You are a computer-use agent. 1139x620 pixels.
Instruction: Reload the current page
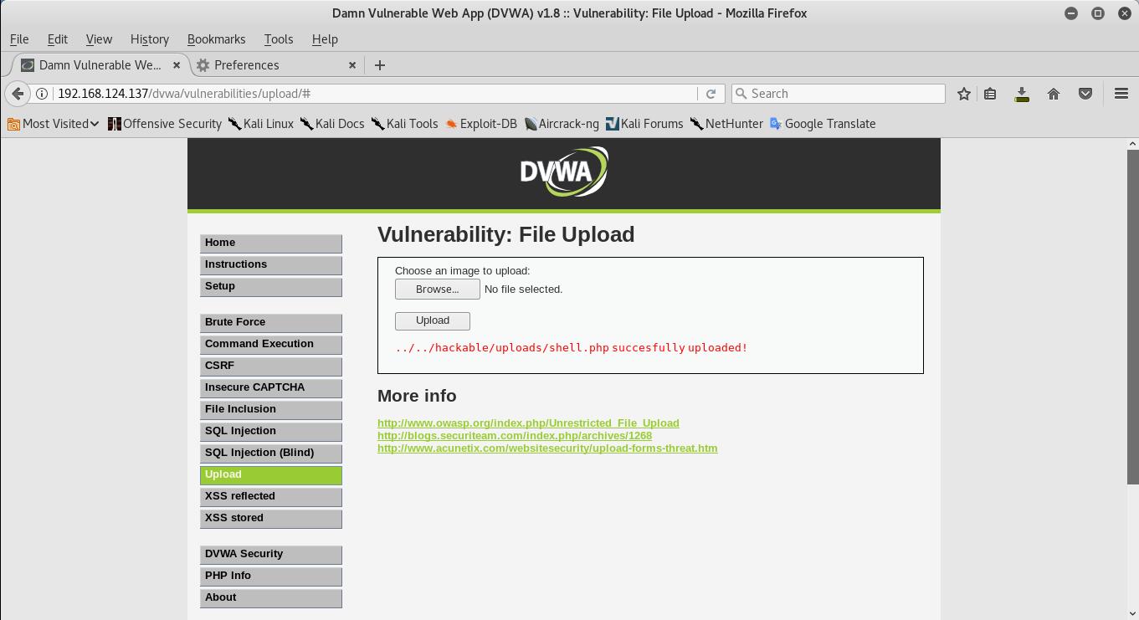711,94
